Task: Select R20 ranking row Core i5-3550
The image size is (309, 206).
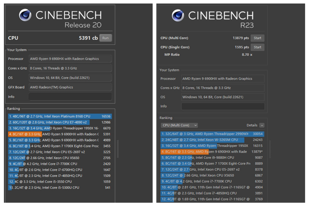Action: pyautogui.click(x=60, y=182)
